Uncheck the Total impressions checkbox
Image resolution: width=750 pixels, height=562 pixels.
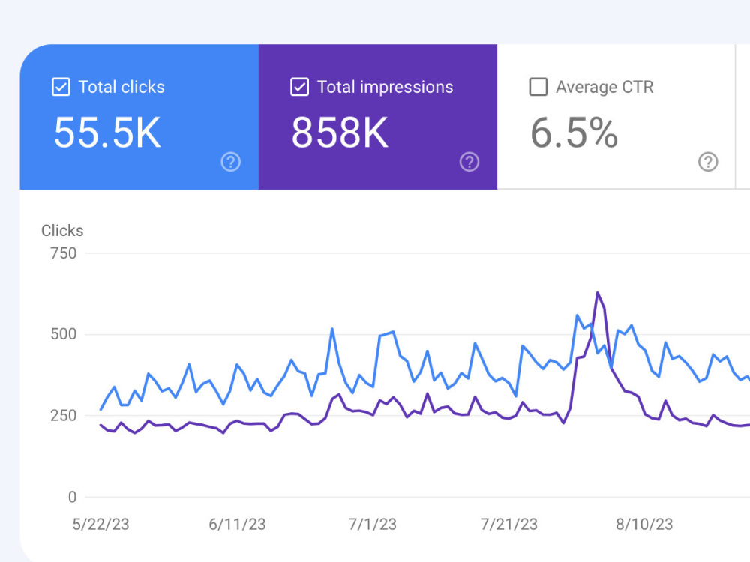(299, 87)
